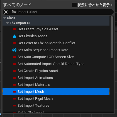
Task: Click the red pin icon beside Set Import Textures
Action: click(14, 106)
